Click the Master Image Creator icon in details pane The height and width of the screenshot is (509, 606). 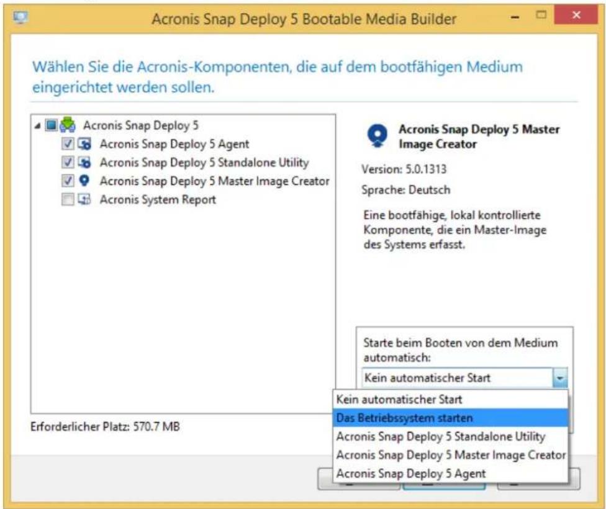coord(378,136)
